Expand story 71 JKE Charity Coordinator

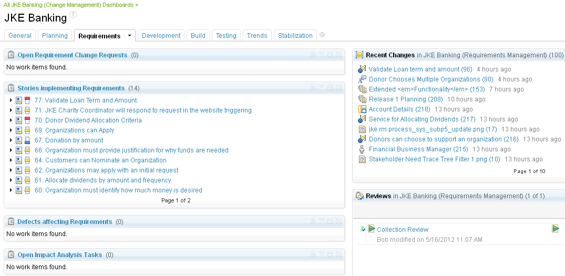11,110
